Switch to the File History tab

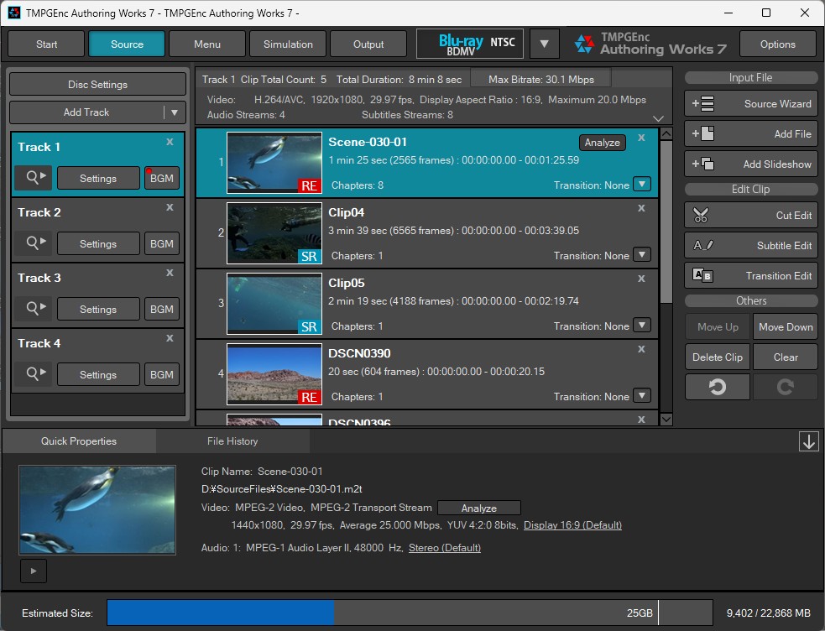232,441
